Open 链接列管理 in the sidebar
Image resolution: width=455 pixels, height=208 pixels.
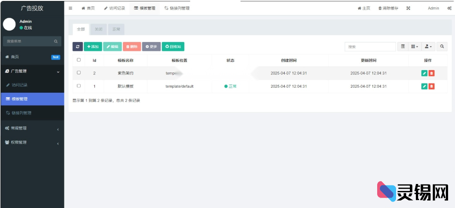(x=32, y=113)
